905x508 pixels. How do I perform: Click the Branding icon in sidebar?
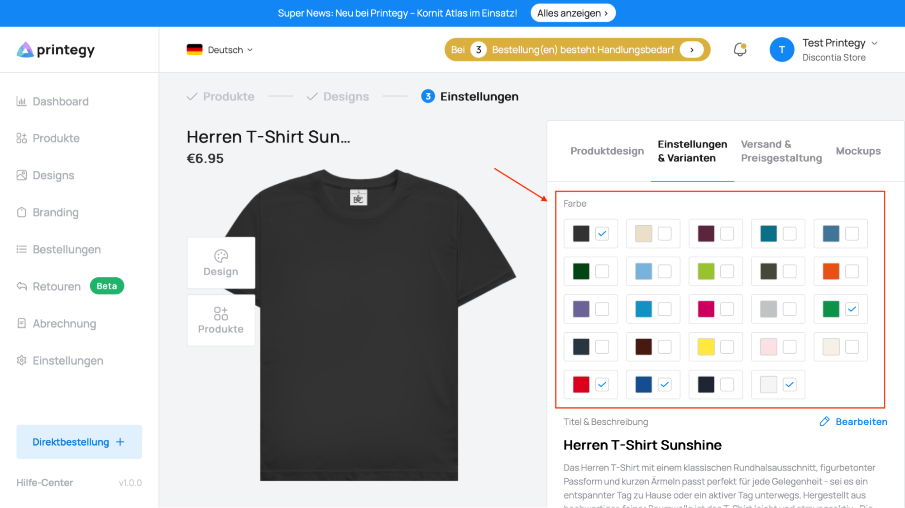pos(21,212)
